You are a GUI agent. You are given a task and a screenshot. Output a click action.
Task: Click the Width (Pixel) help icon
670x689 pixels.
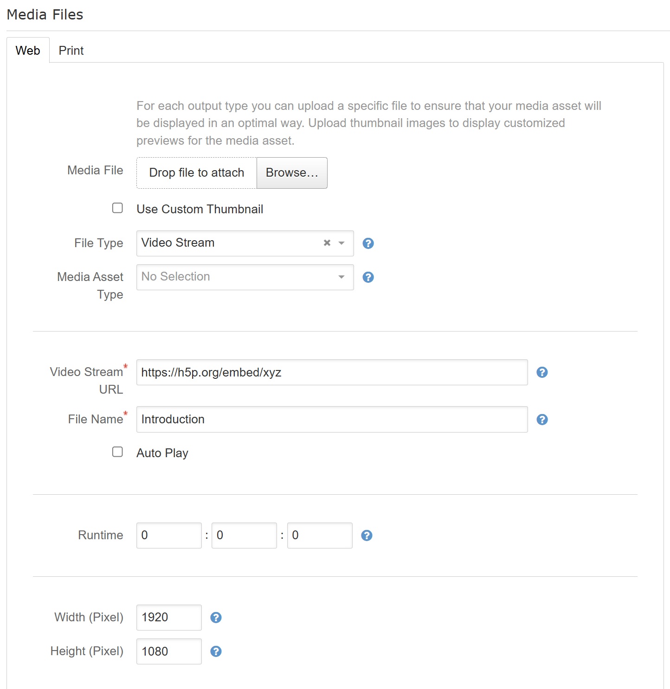[215, 617]
